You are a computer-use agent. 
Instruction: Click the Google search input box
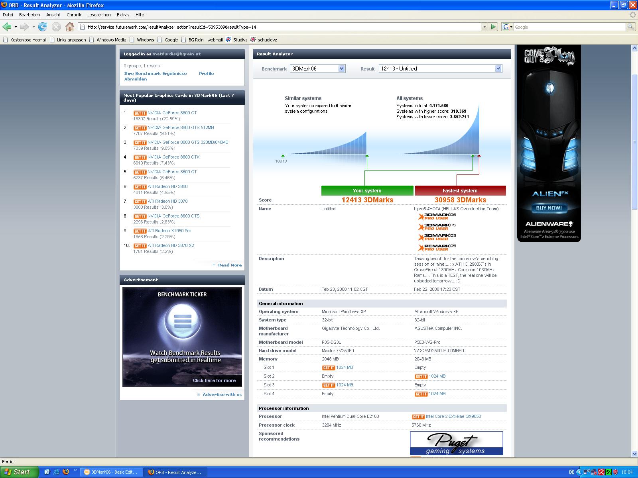(x=569, y=27)
